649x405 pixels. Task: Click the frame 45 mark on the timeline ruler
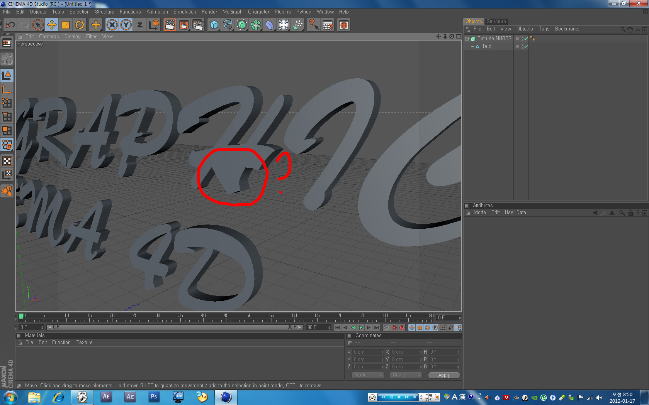[226, 317]
